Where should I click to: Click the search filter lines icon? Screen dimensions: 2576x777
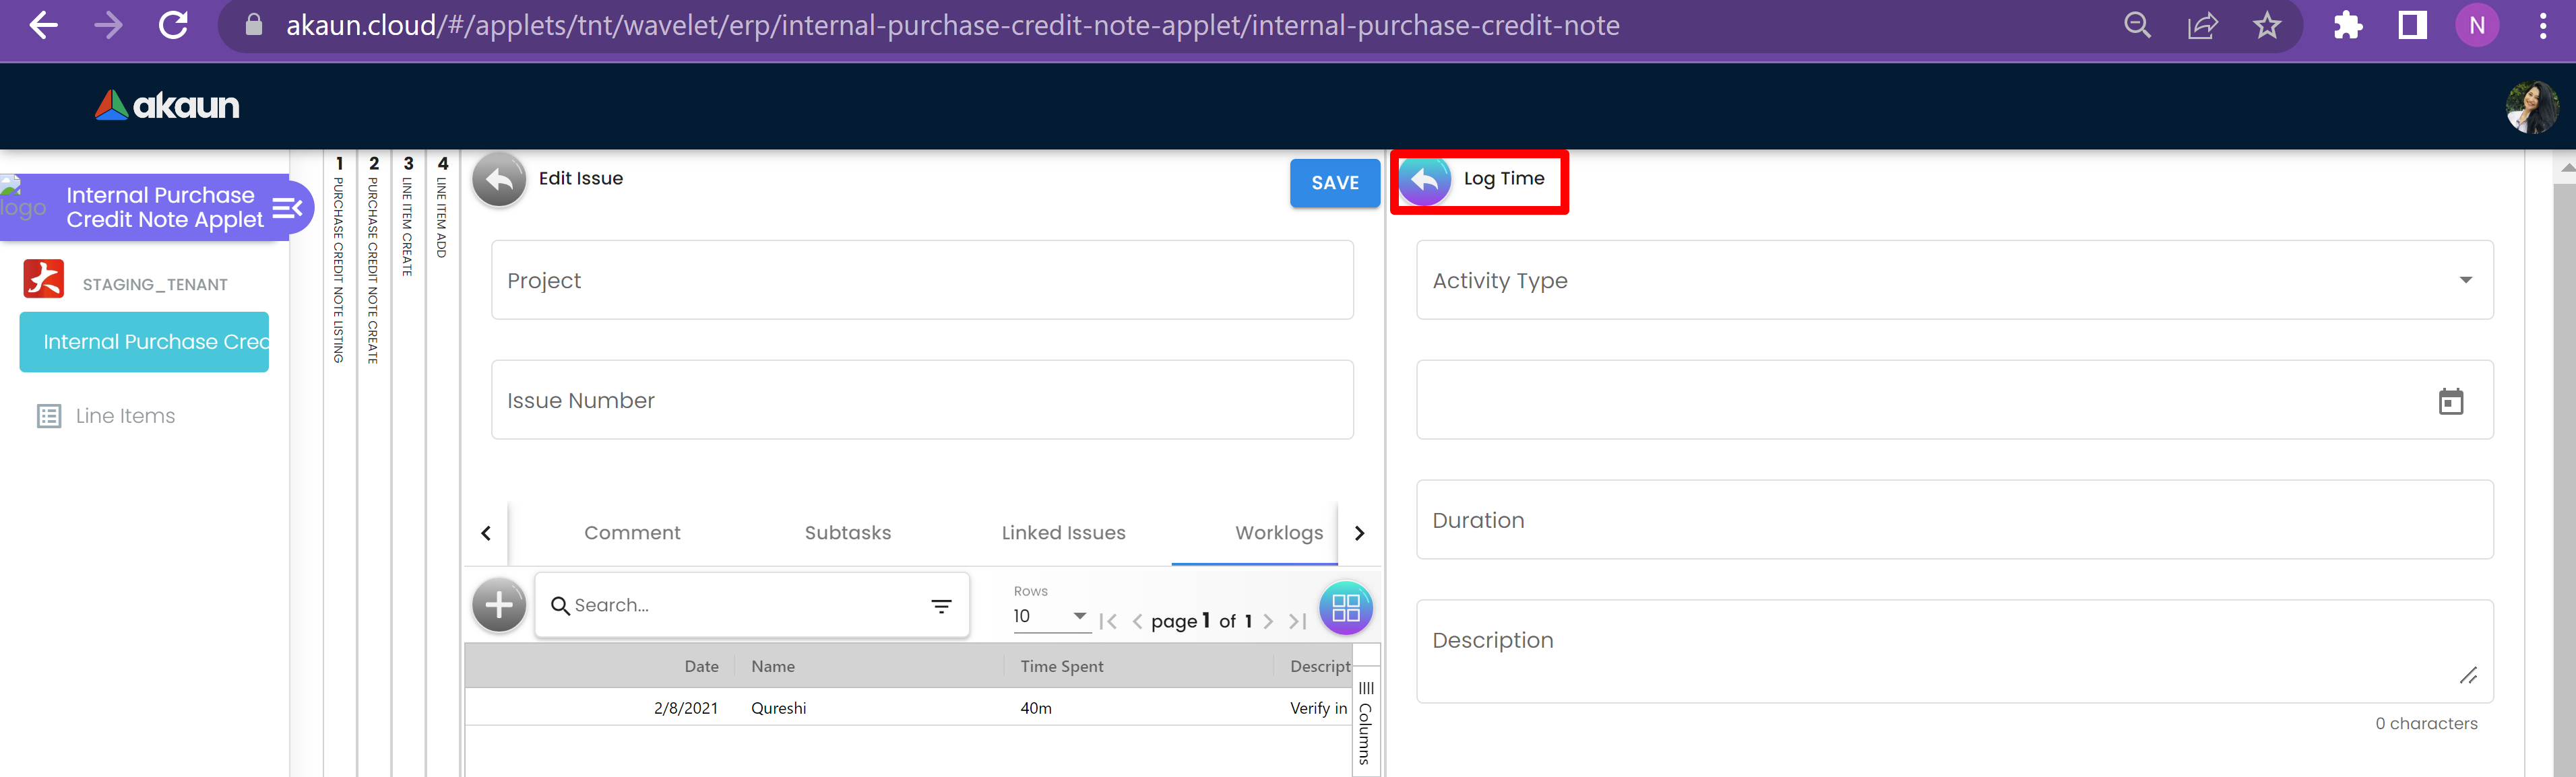coord(941,606)
